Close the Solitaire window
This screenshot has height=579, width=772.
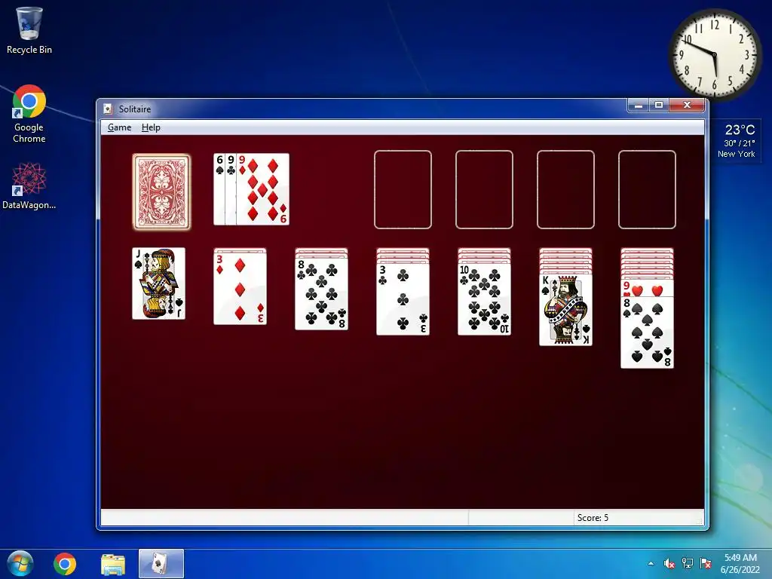pos(688,106)
